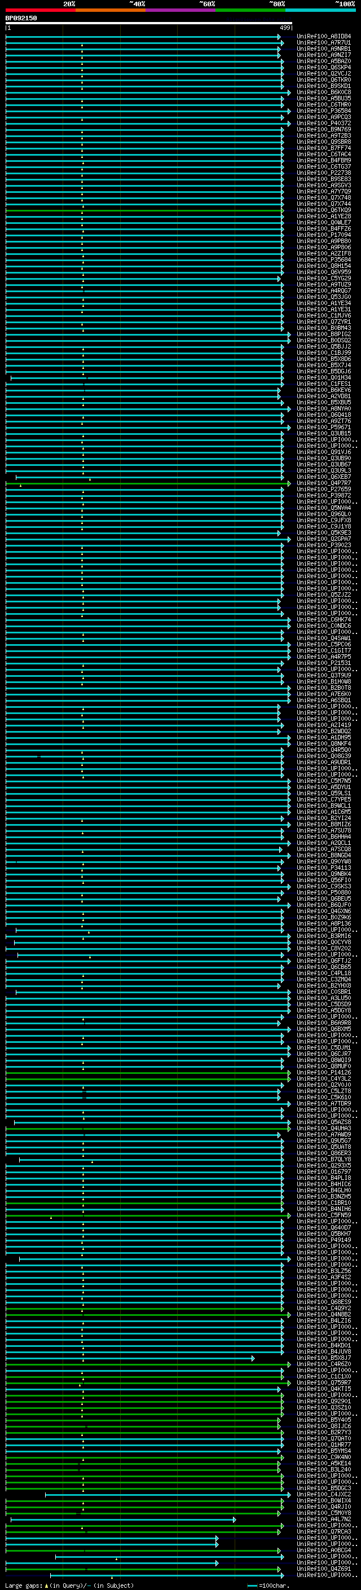Screen dimensions: 361x1590
Task: Select hit UniRef100_P40372
Action: click(323, 124)
